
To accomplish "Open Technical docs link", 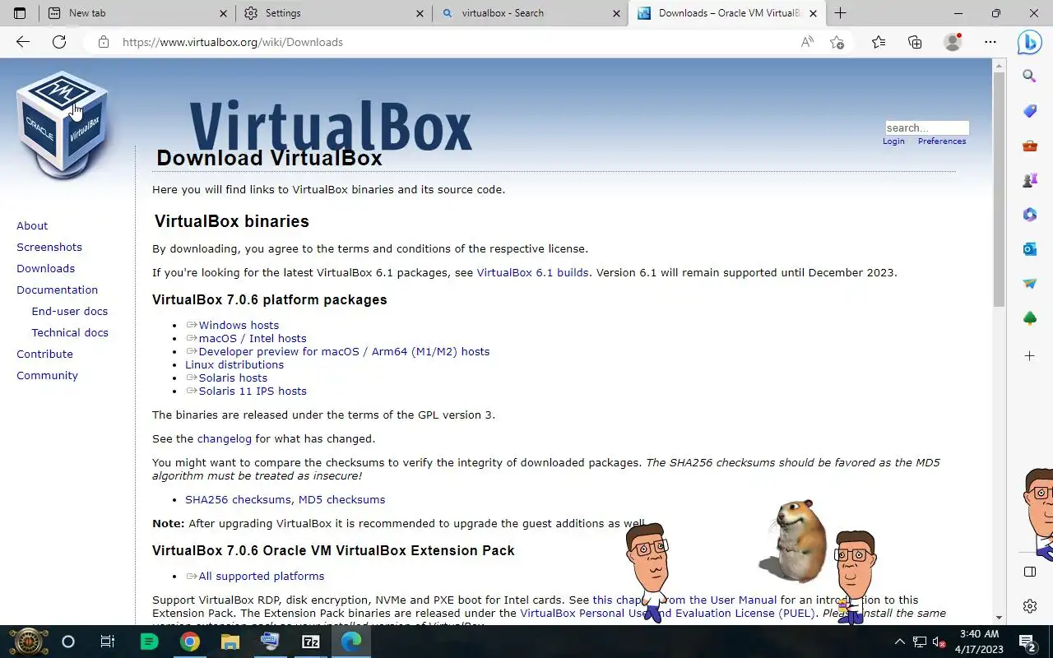I will [x=70, y=332].
